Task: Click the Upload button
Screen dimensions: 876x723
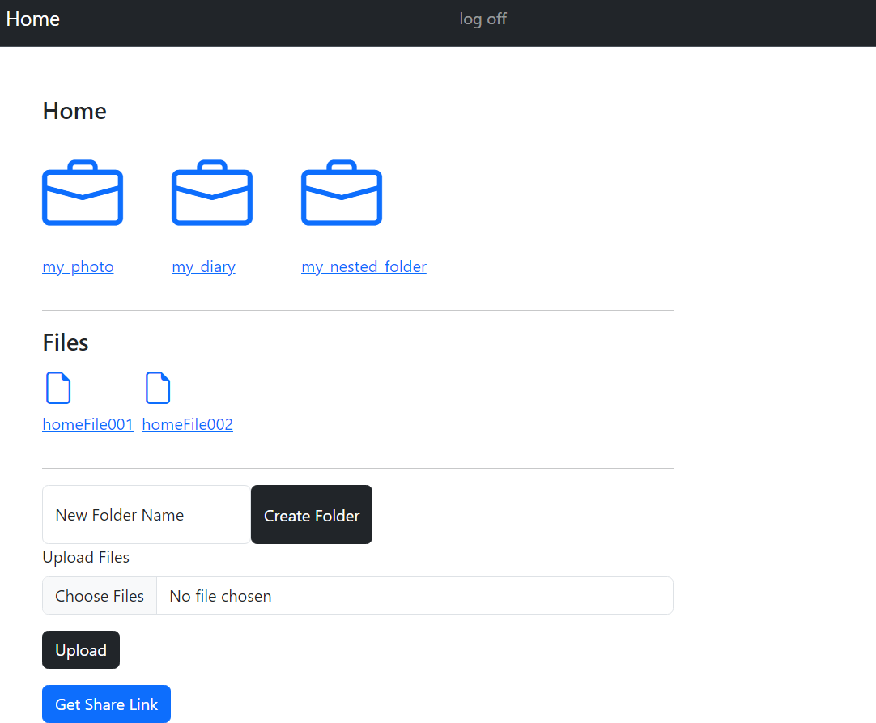Action: pos(81,650)
